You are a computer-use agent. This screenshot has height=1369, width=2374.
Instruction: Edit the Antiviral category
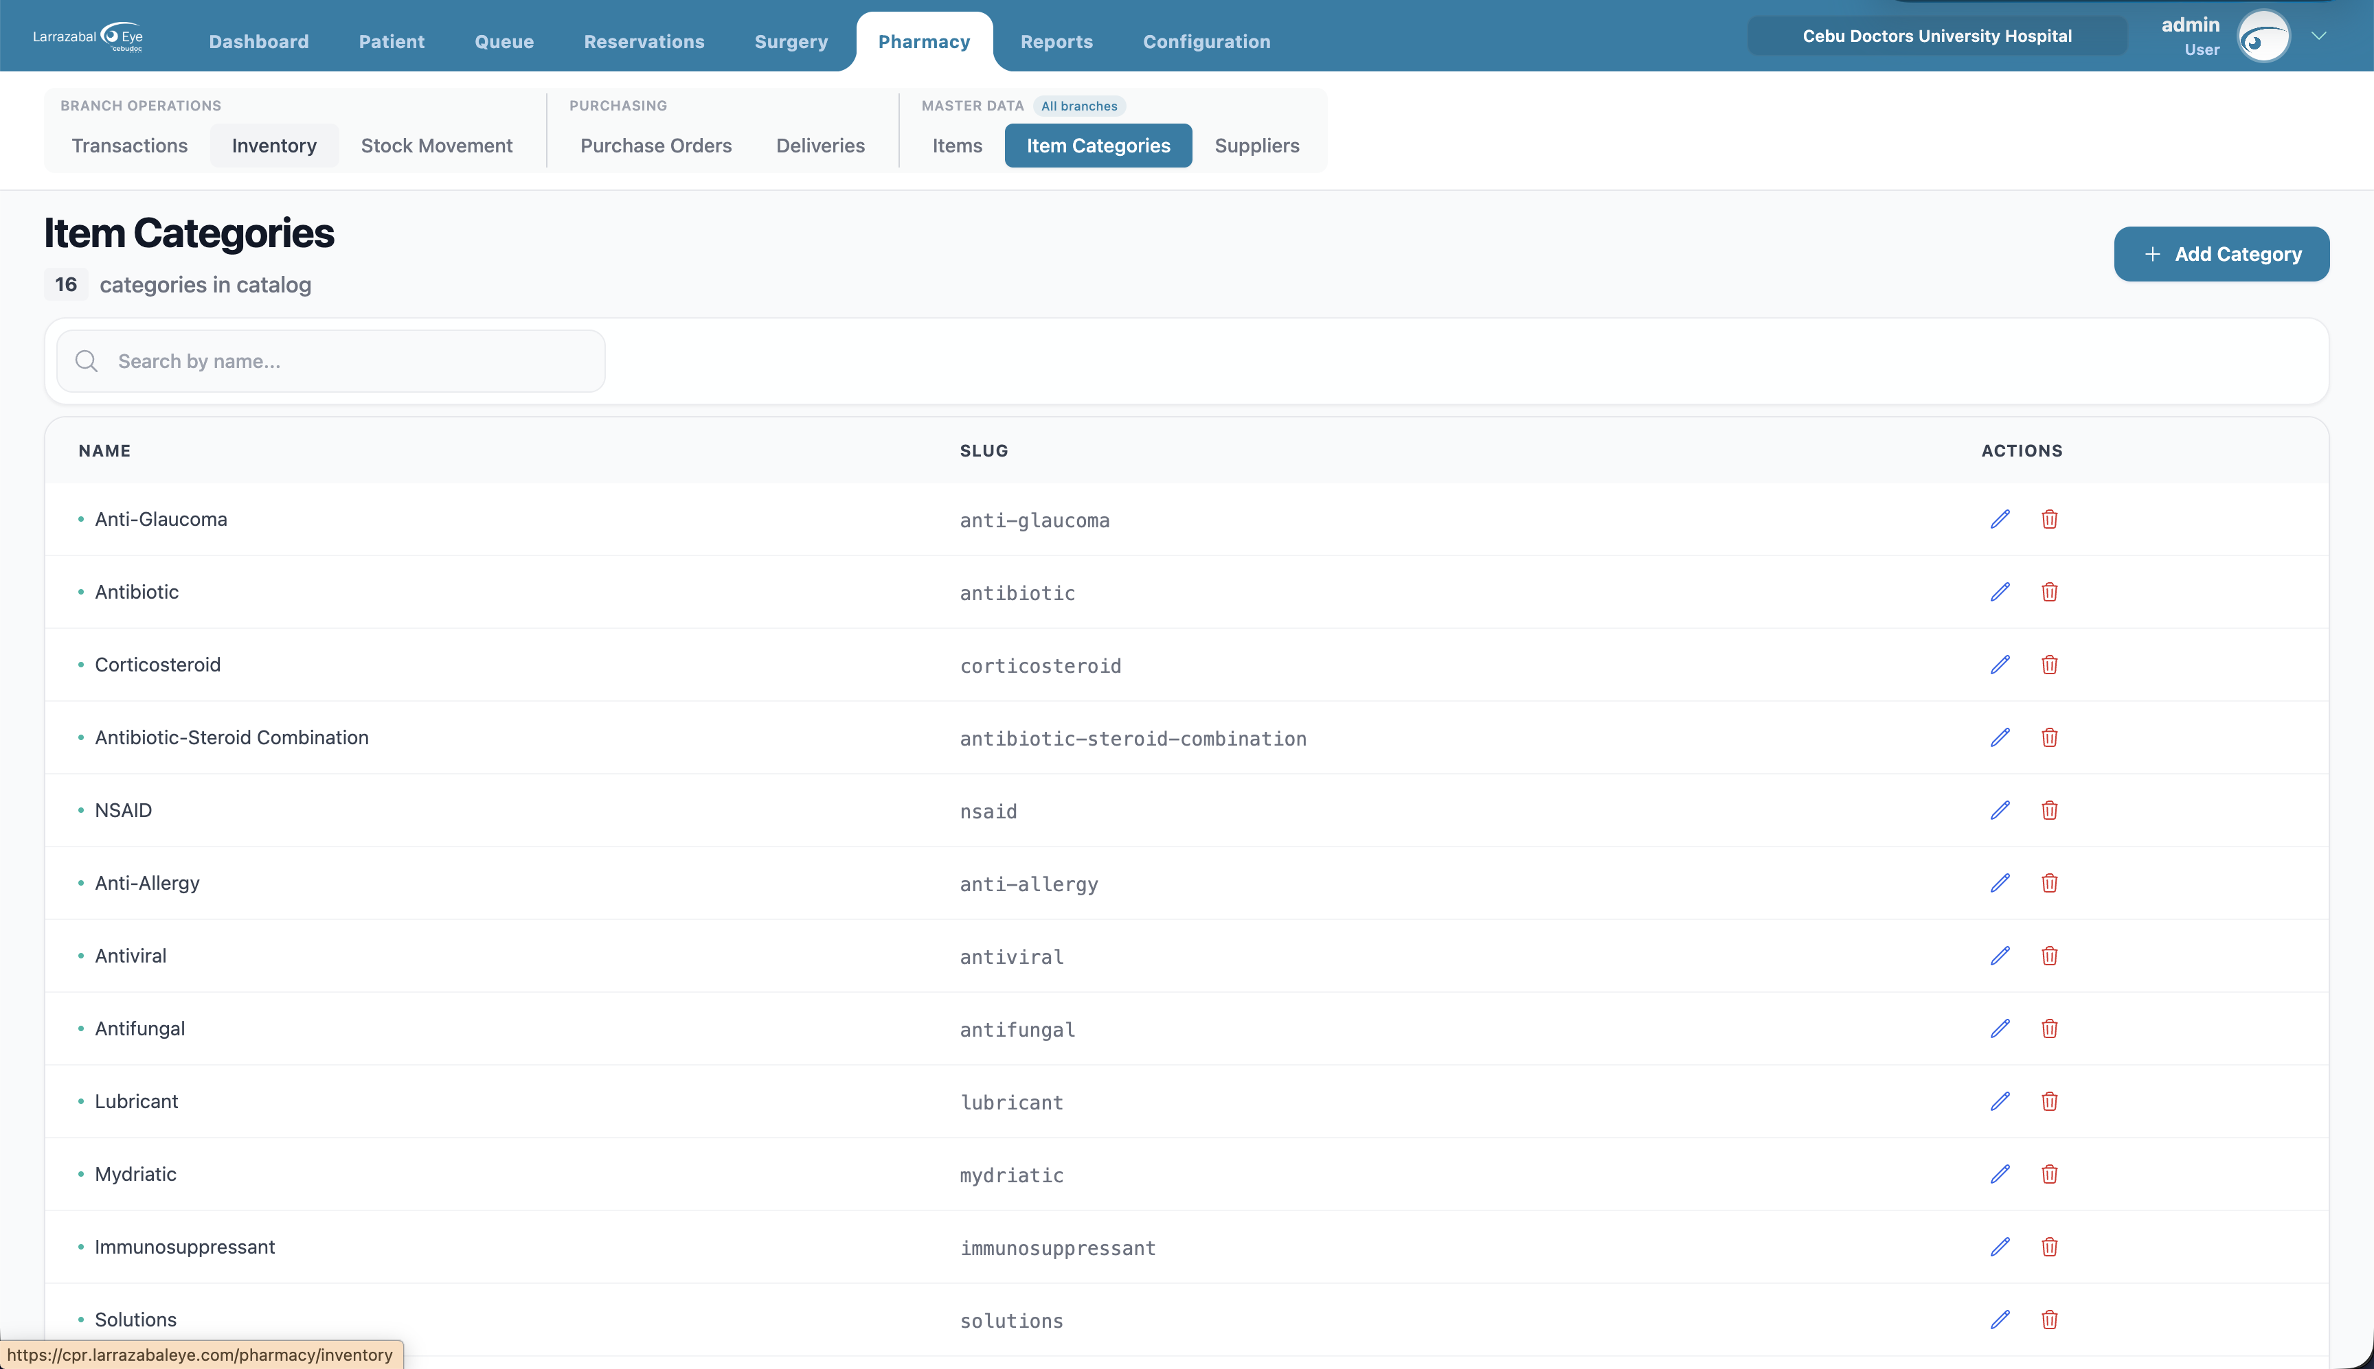click(2000, 955)
